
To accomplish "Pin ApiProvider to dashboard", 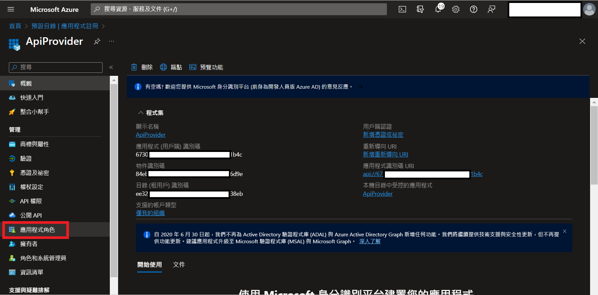I will pyautogui.click(x=97, y=42).
